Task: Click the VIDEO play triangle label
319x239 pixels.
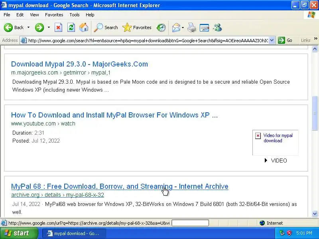Action: [276, 161]
